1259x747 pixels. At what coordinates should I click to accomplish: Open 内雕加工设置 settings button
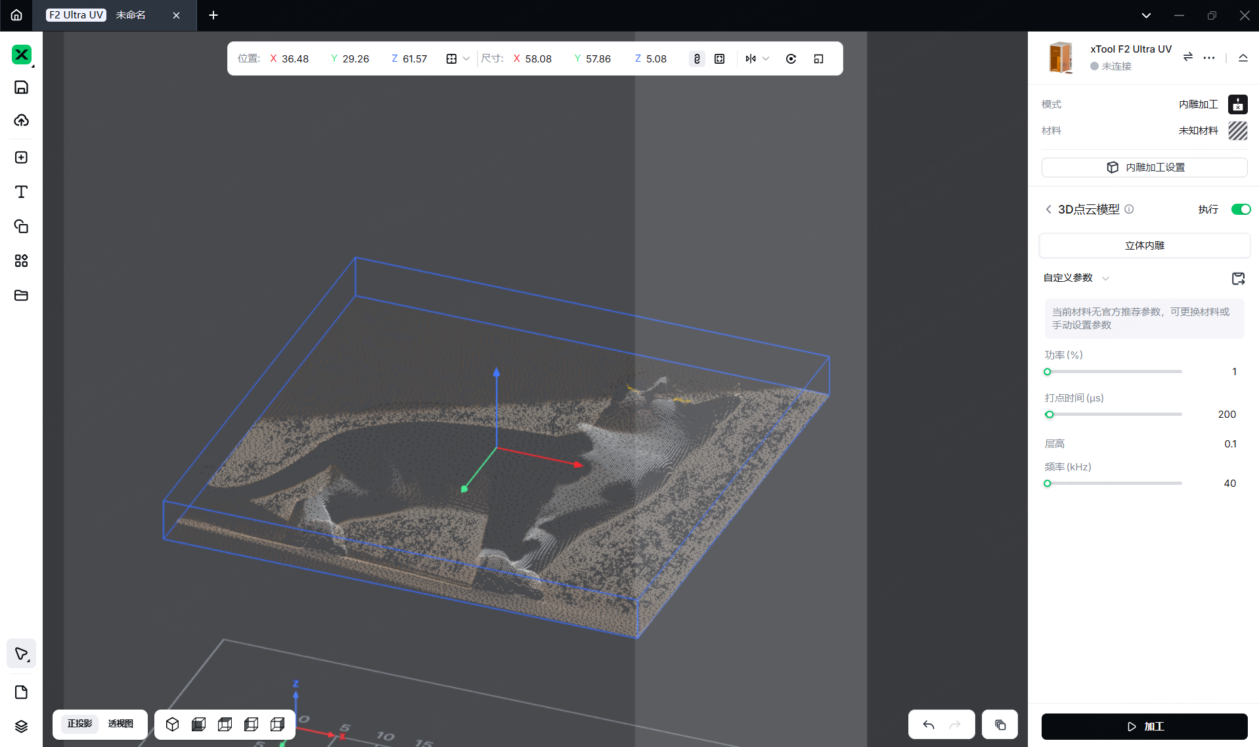(1144, 168)
